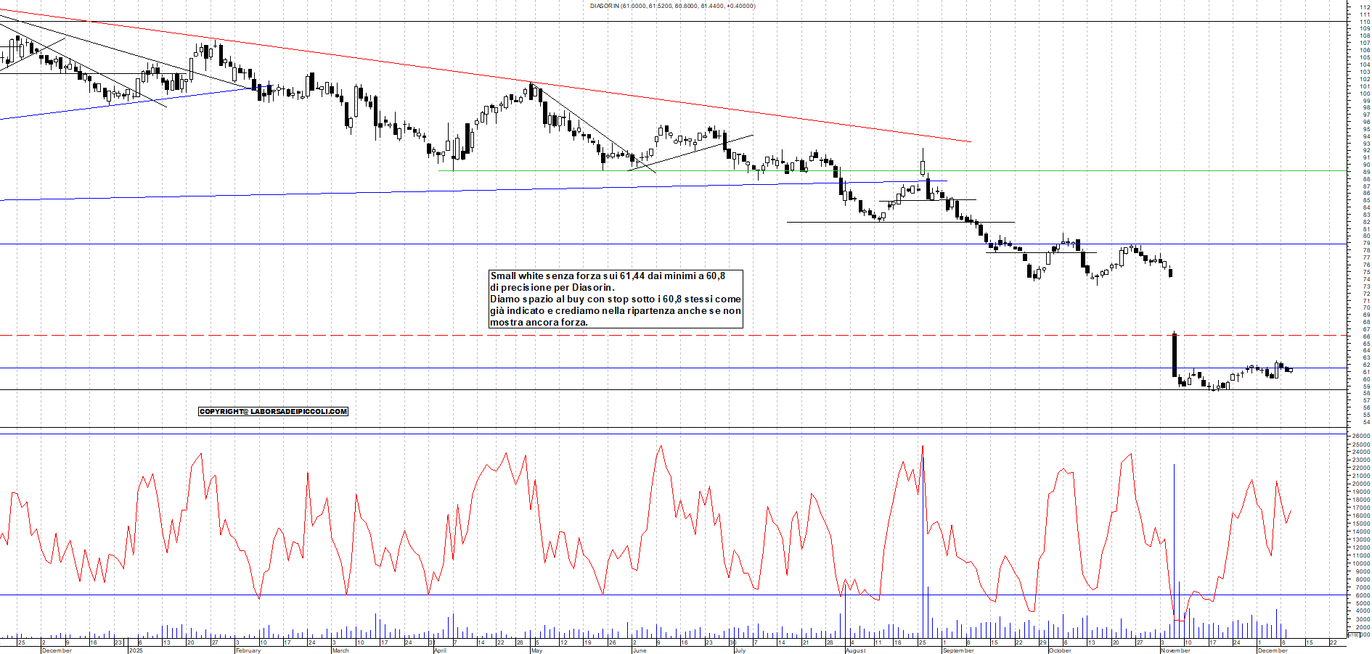Click the April label on the time axis

point(440,650)
